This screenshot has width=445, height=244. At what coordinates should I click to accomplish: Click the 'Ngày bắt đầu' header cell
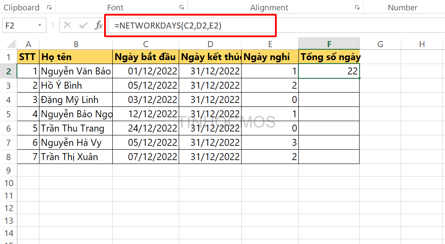tap(146, 57)
